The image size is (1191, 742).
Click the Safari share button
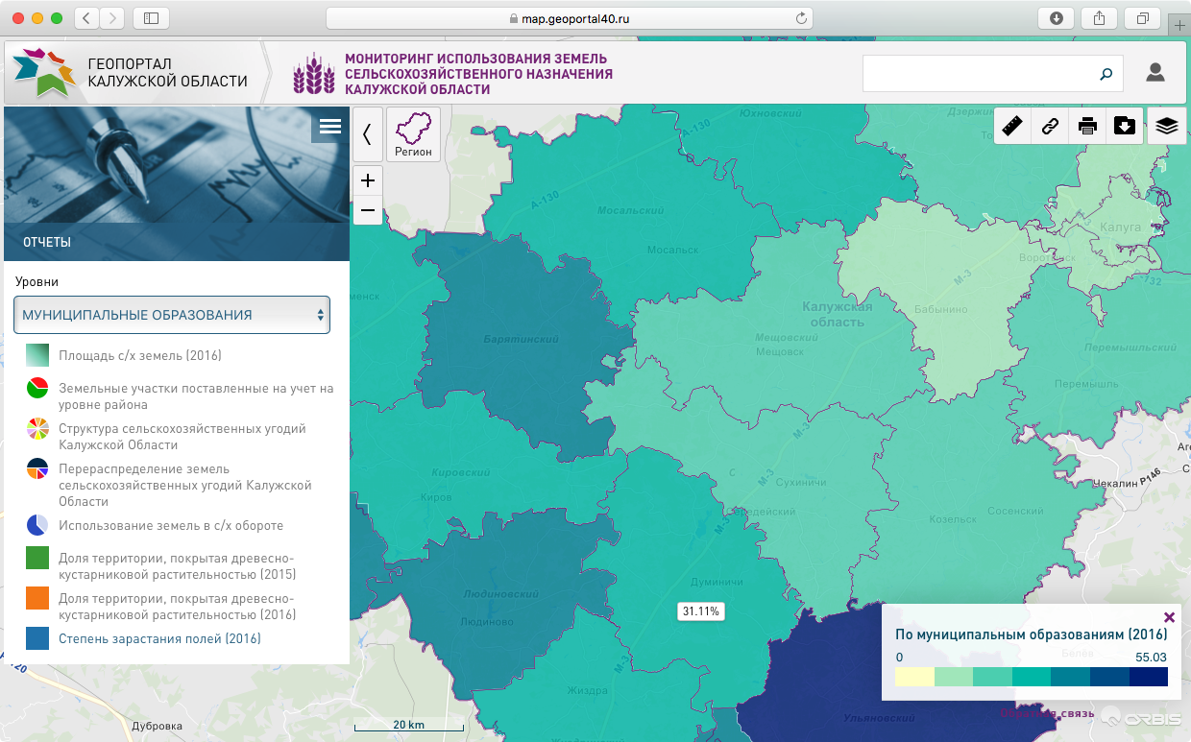click(x=1099, y=18)
